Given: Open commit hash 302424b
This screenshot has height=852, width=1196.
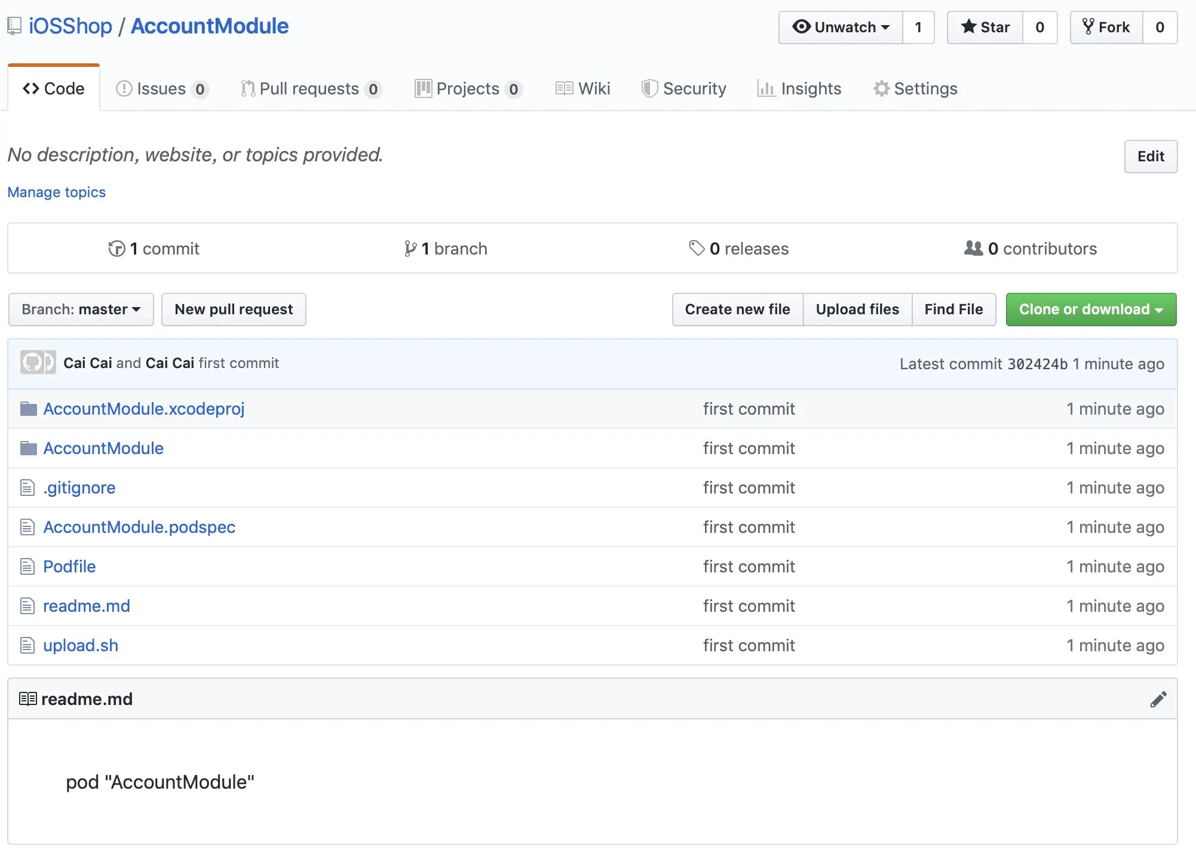Looking at the screenshot, I should (1037, 364).
